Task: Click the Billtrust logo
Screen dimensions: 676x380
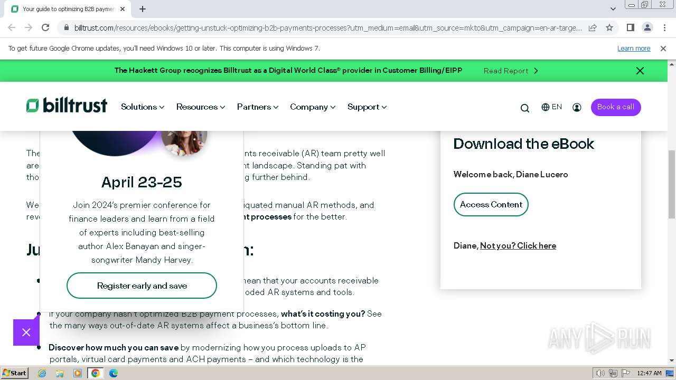Action: tap(67, 106)
